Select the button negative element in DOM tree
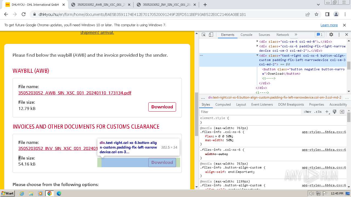The height and width of the screenshot is (197, 351). point(303,71)
